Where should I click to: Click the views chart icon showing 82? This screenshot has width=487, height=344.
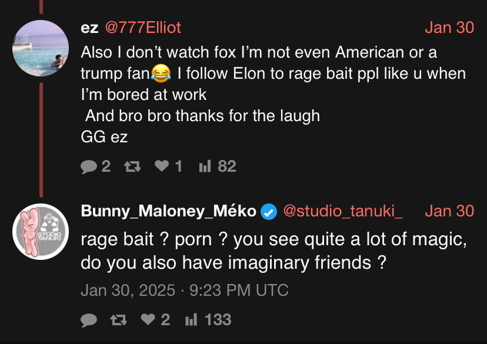point(205,167)
